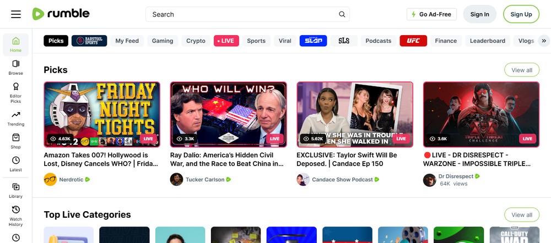
Task: Open the Shop sidebar icon
Action: [x=16, y=141]
